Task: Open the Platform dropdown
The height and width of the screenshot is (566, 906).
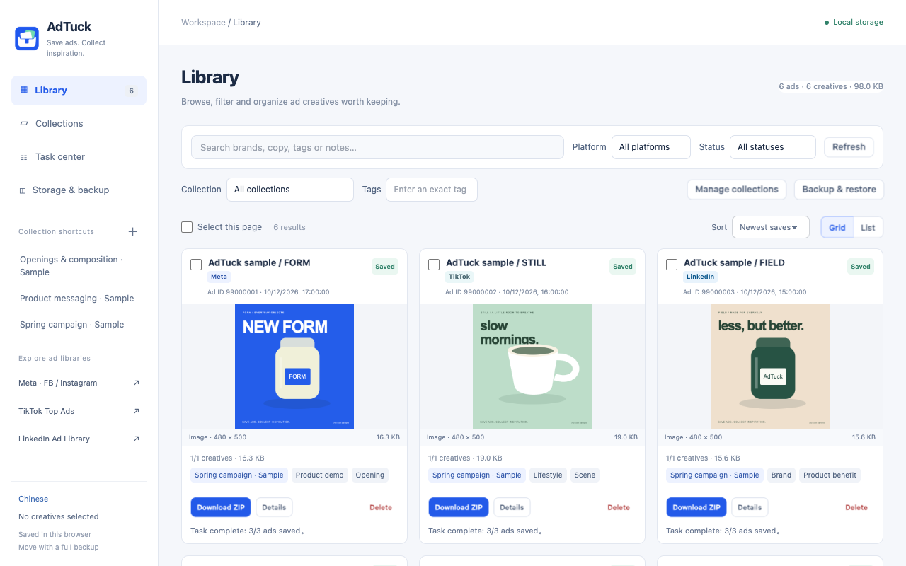Action: 651,147
